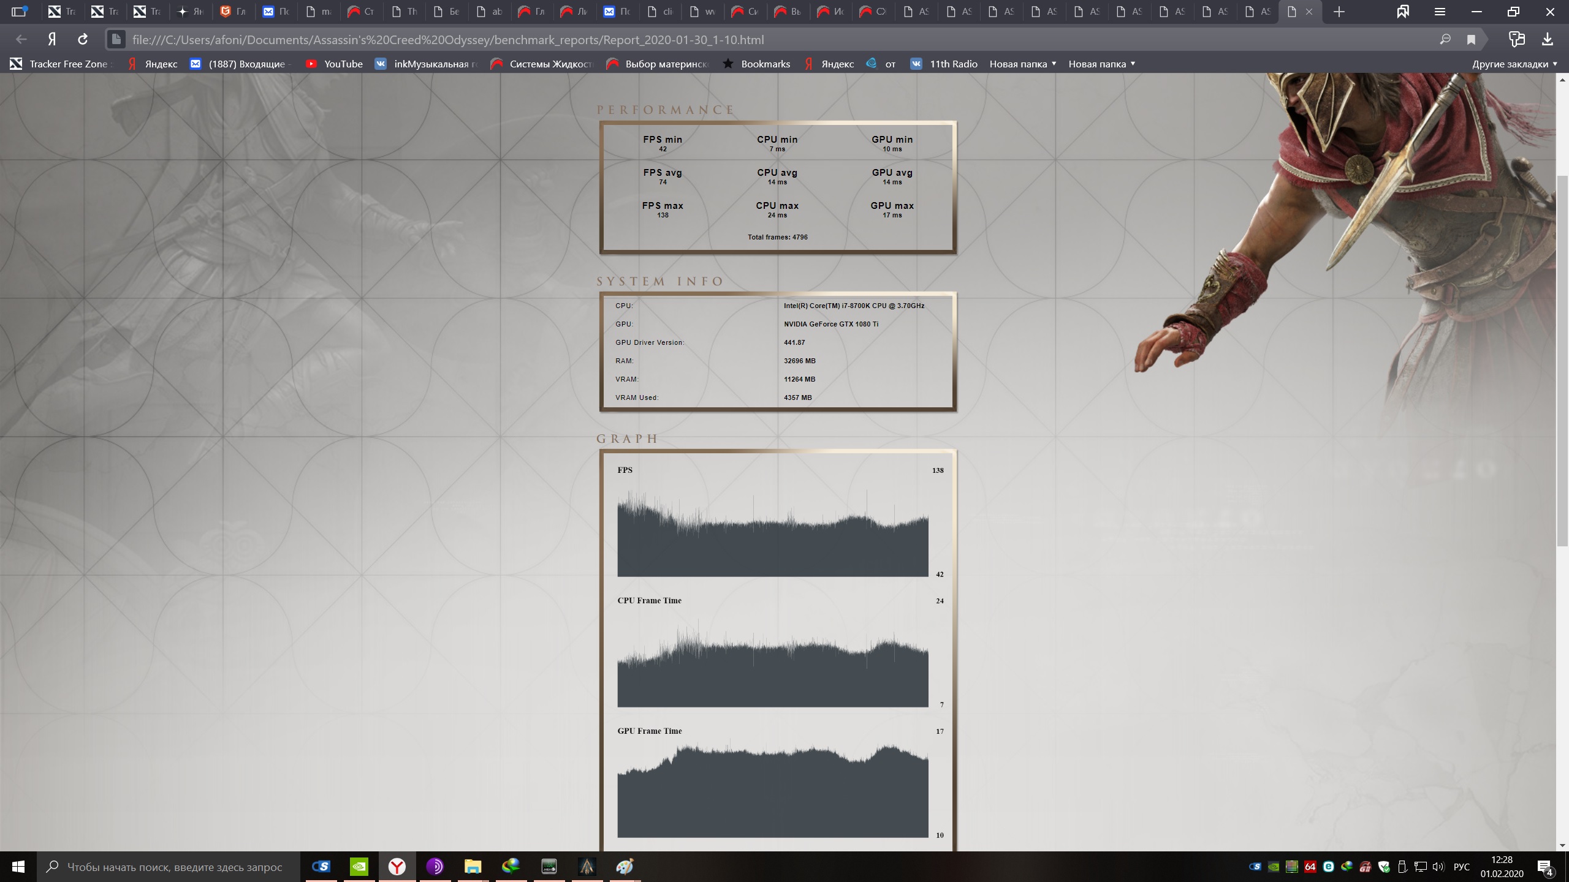
Task: Expand the first Новая папка bookmarks folder
Action: (1022, 64)
